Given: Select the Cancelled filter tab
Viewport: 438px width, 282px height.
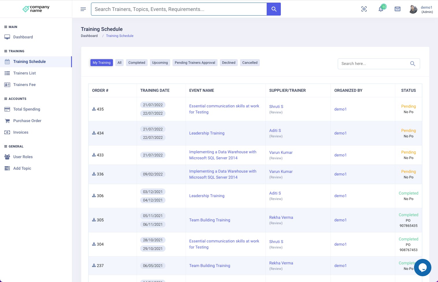Looking at the screenshot, I should (250, 63).
